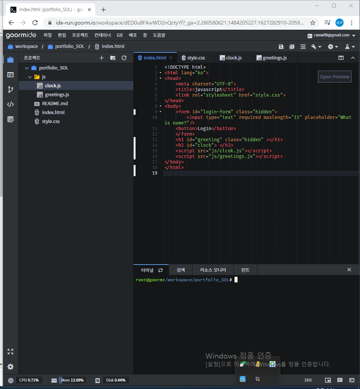
Task: Click the portfolio_SOL breadcrumb
Action: [x=66, y=46]
